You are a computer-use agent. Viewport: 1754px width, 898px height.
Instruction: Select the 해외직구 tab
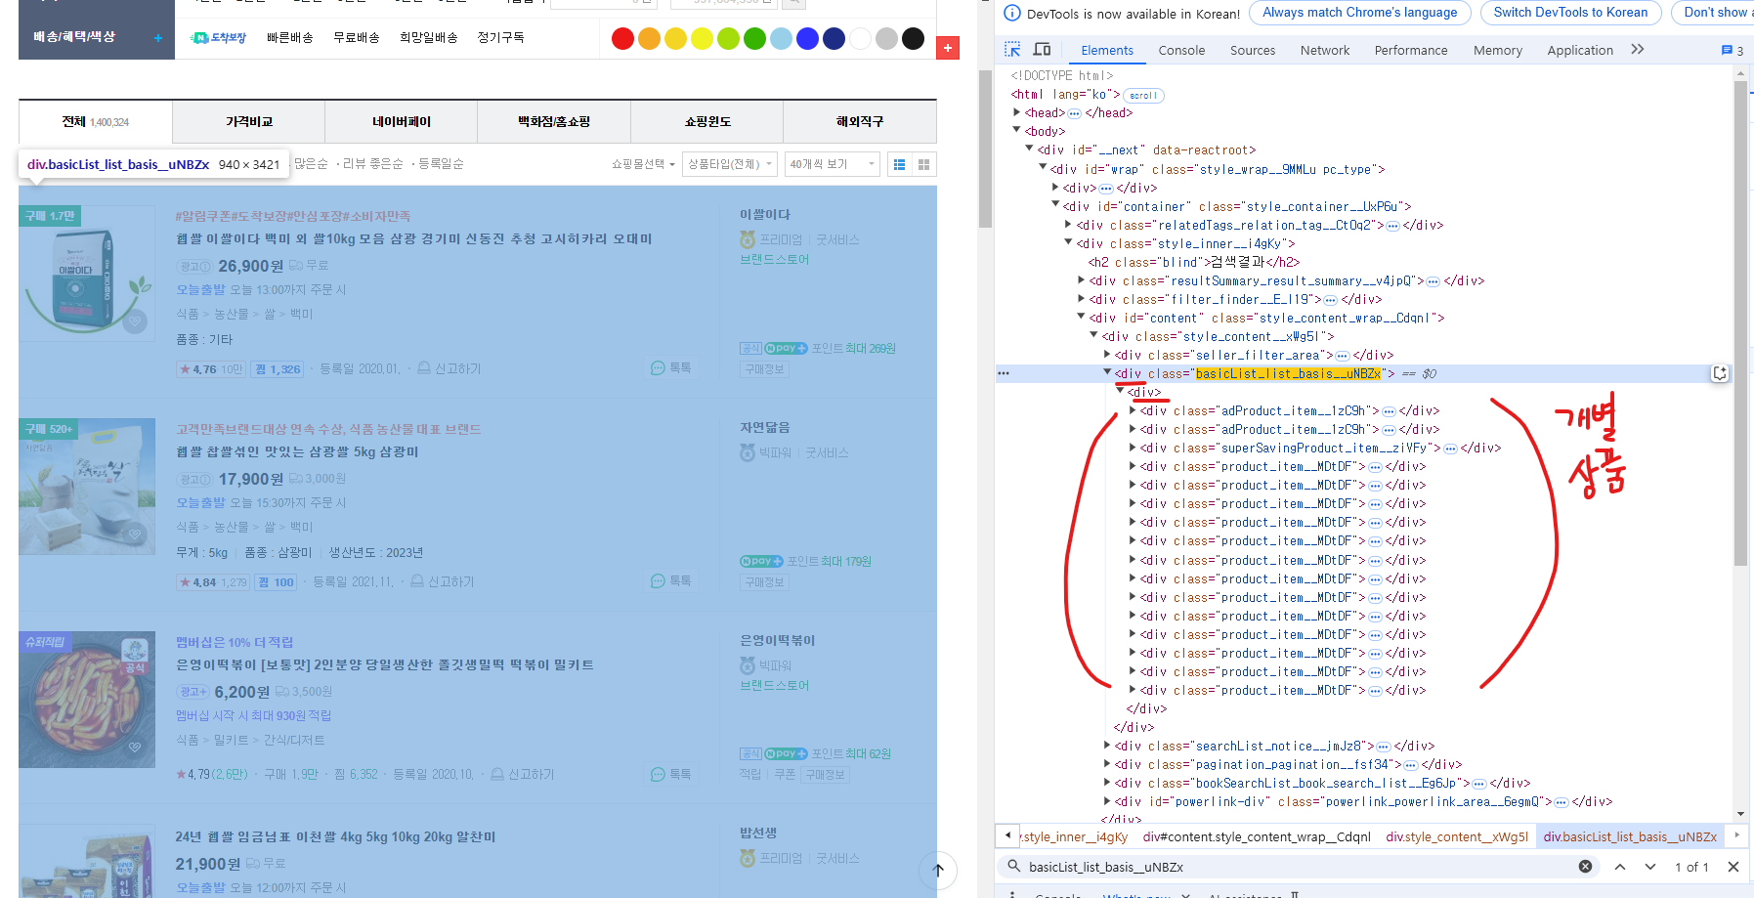(860, 122)
